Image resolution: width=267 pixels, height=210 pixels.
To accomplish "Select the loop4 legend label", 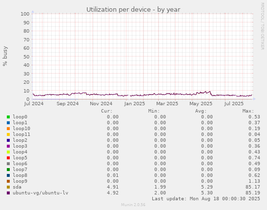I will pos(20,152).
